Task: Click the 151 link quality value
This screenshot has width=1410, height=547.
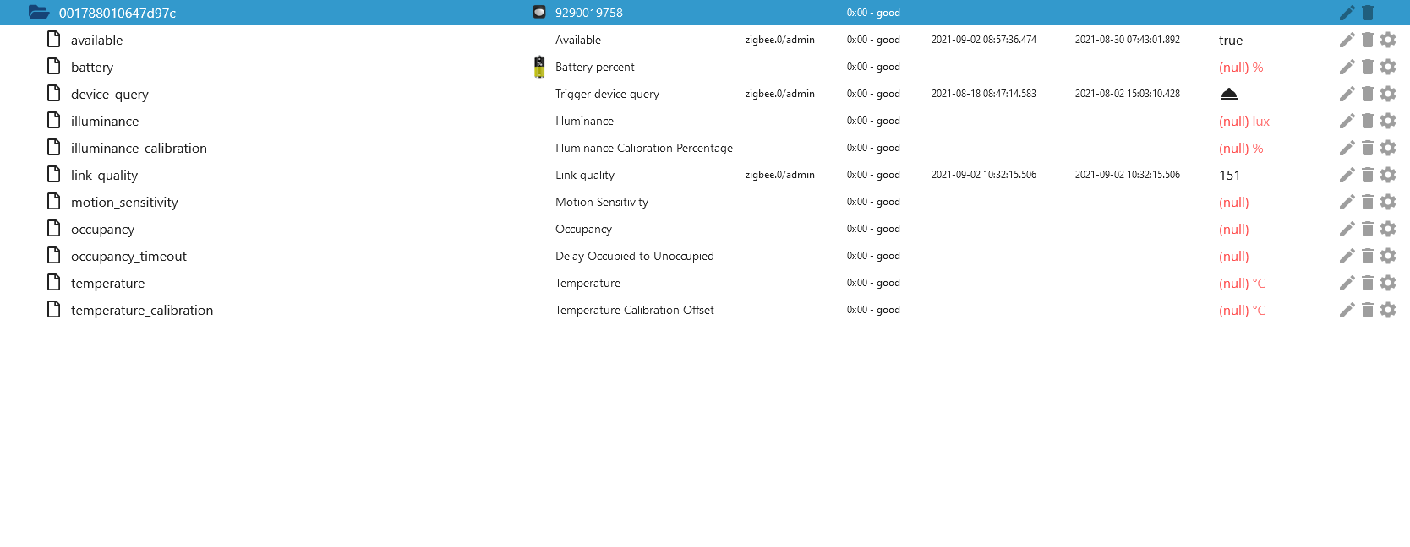Action: click(1230, 176)
